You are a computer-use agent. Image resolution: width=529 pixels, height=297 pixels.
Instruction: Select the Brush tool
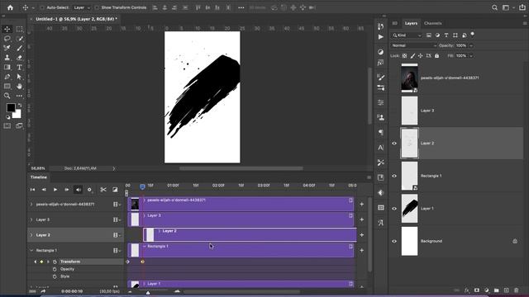19,48
